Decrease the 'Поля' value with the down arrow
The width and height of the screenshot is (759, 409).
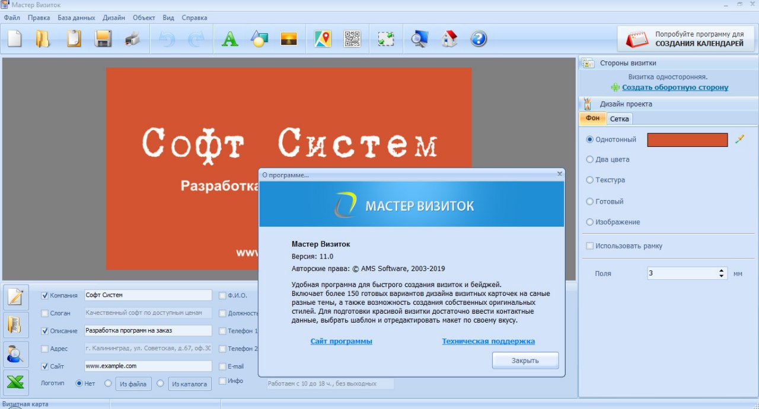pos(722,276)
